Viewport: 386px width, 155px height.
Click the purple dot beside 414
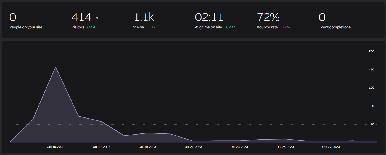pyautogui.click(x=97, y=18)
